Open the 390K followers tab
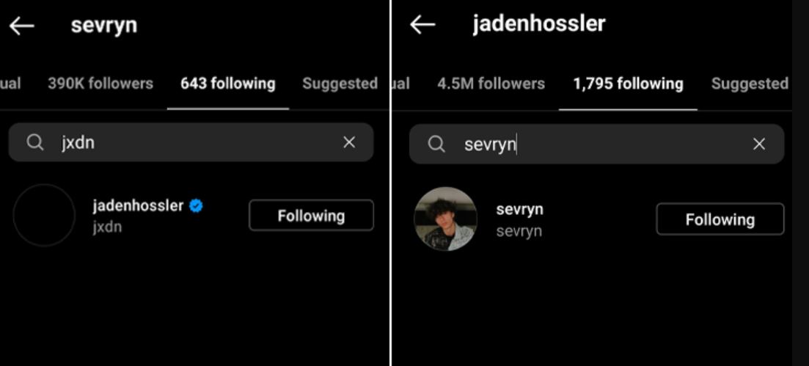The image size is (809, 366). tap(100, 84)
